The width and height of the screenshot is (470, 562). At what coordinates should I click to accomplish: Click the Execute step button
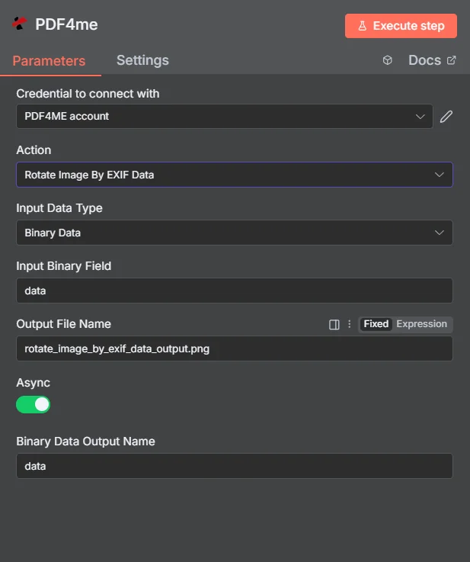pyautogui.click(x=401, y=26)
